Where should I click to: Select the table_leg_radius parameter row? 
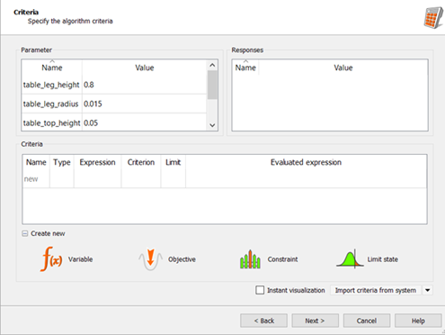click(x=114, y=104)
